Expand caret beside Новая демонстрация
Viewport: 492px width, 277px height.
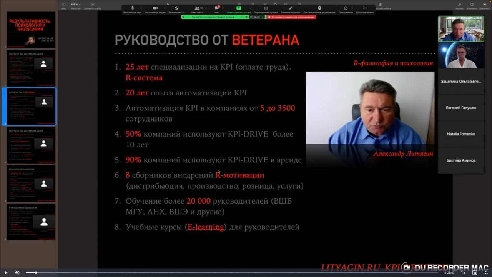pyautogui.click(x=250, y=8)
